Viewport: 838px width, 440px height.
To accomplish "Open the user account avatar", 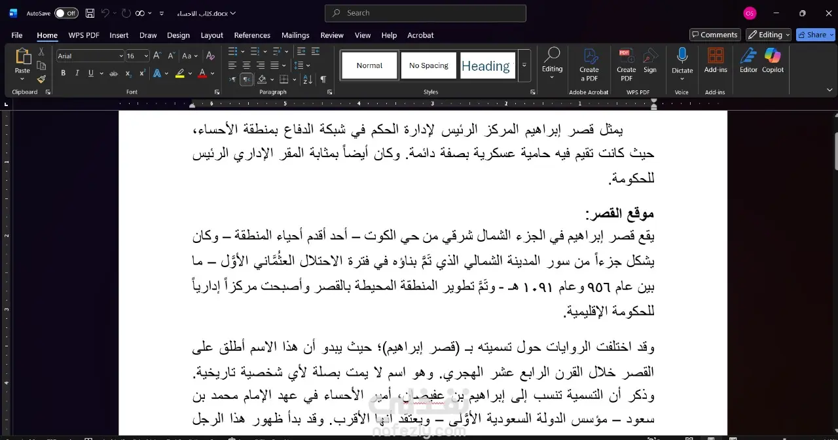I will (x=750, y=13).
